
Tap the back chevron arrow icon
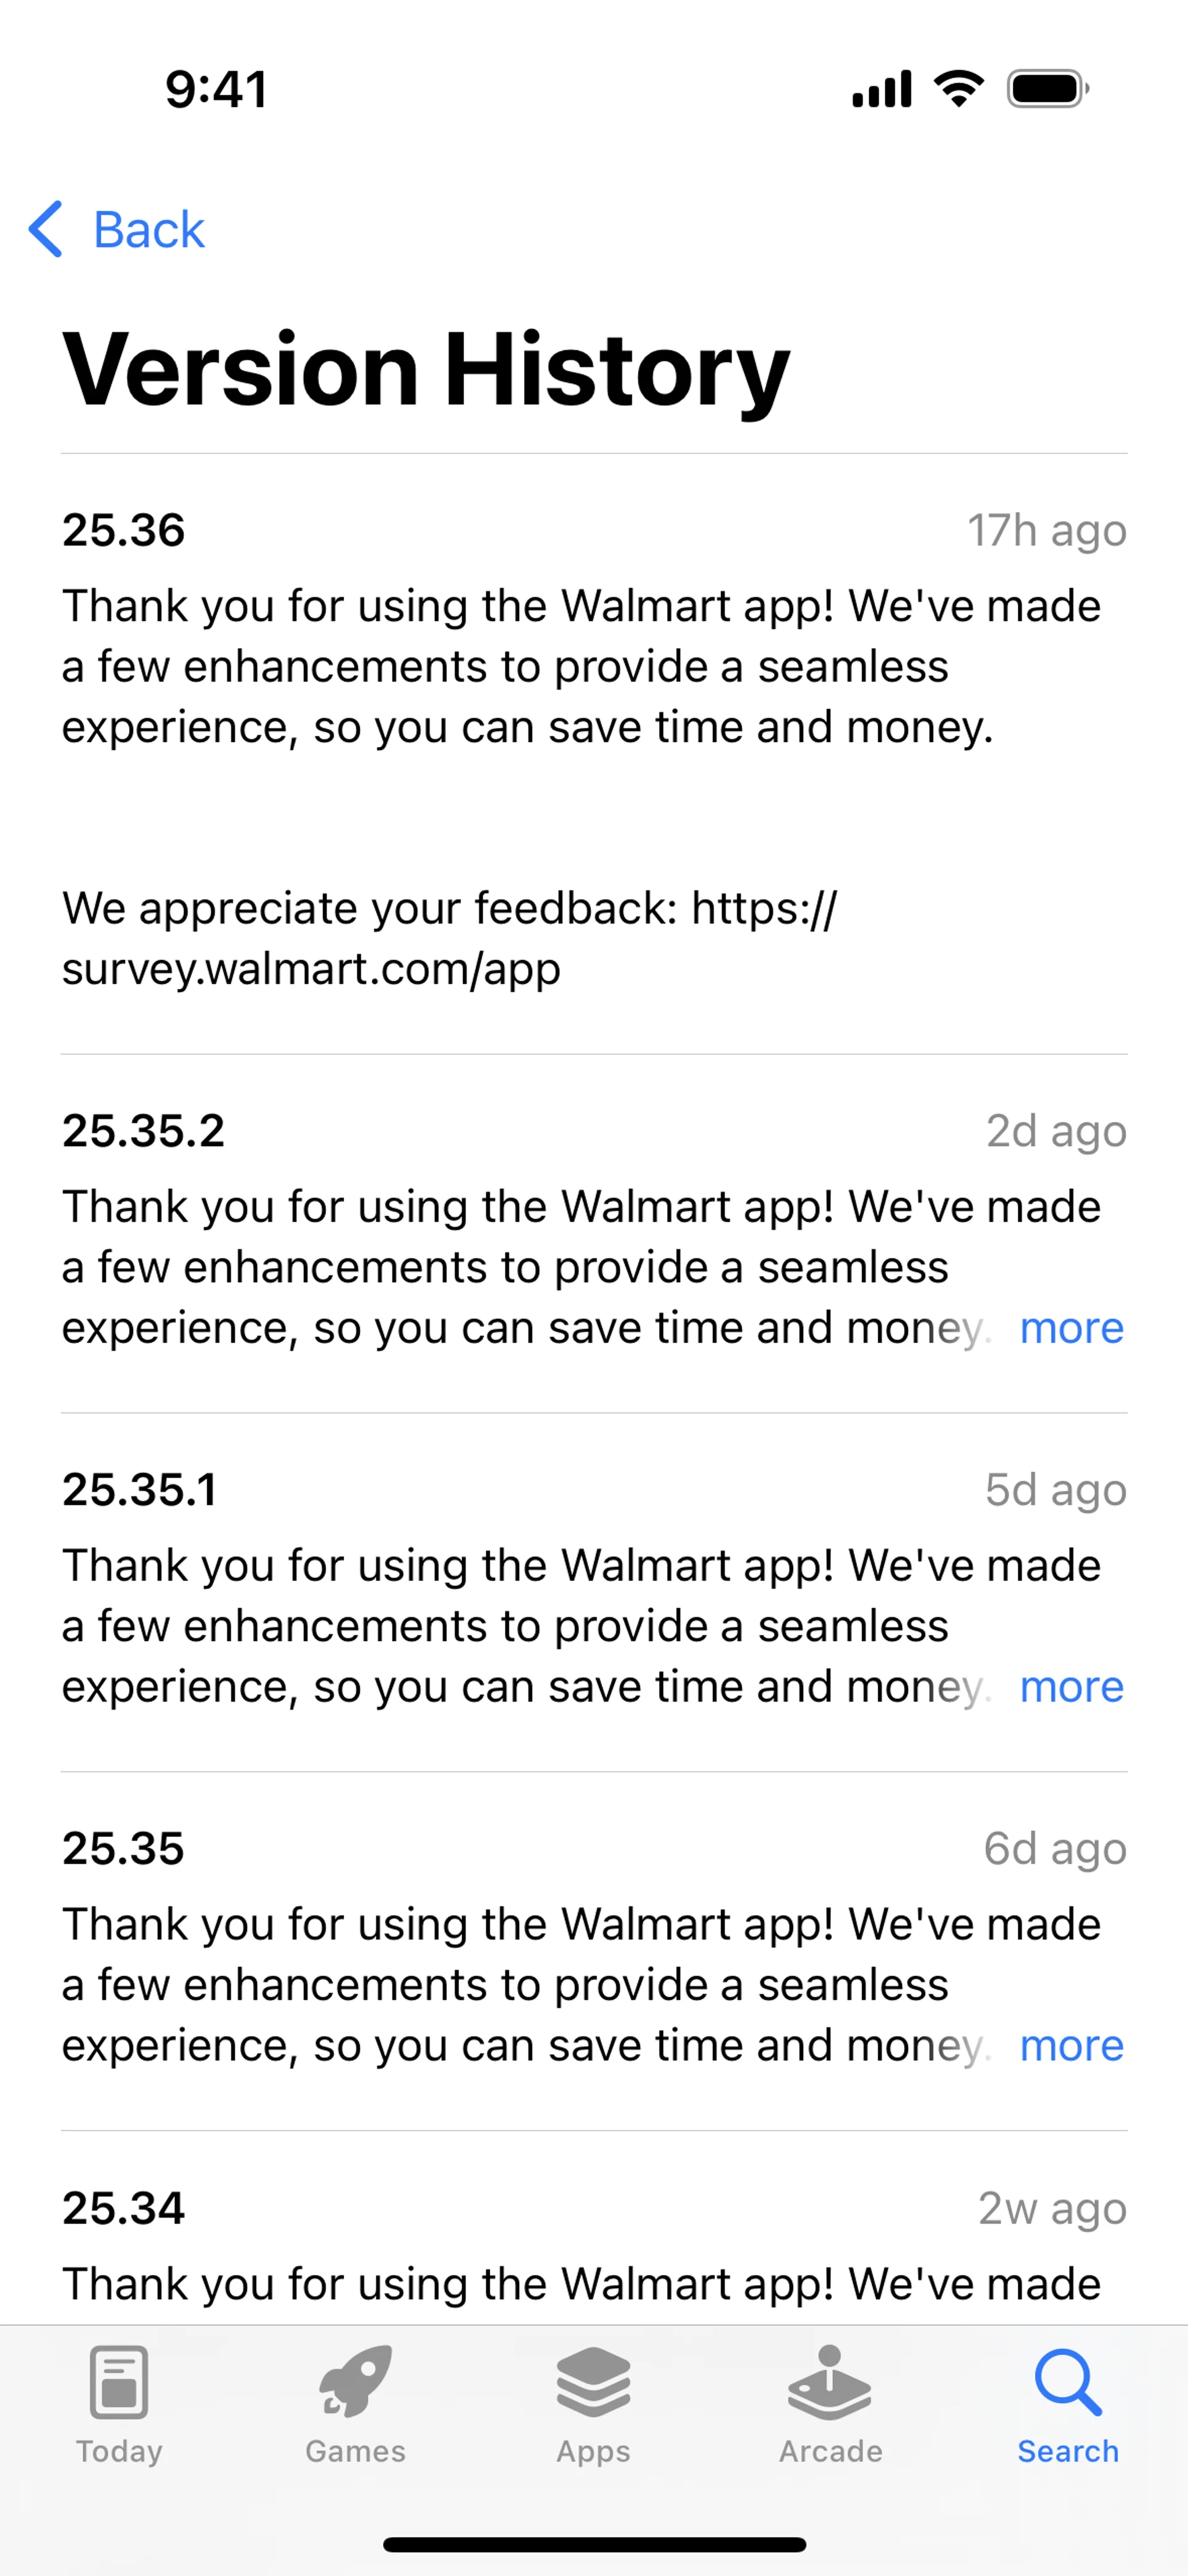pyautogui.click(x=46, y=229)
